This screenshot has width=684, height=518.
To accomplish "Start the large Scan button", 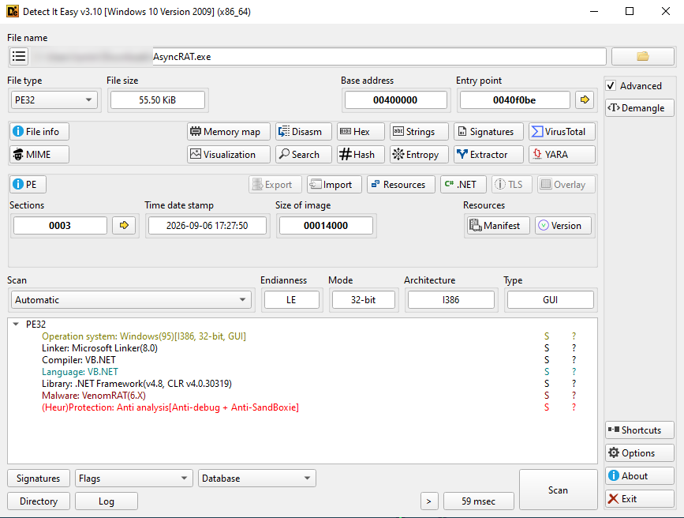I will coord(558,490).
